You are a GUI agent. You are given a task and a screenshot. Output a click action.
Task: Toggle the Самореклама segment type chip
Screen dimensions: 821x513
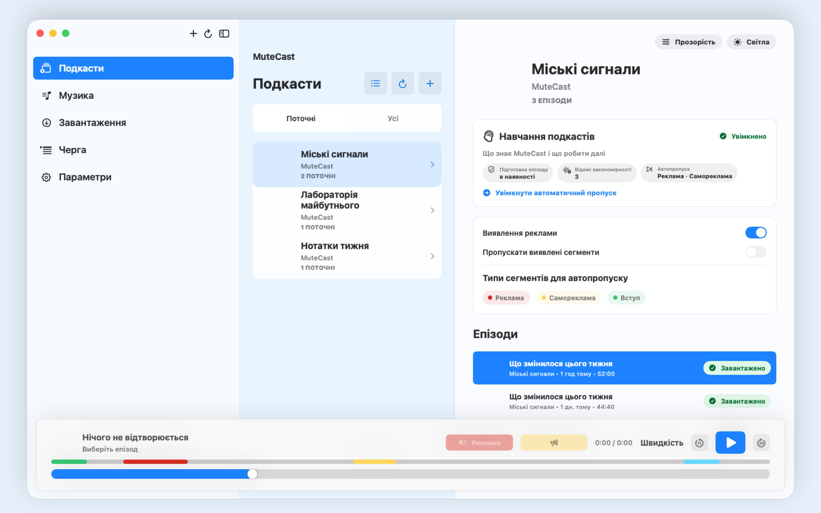tap(569, 298)
